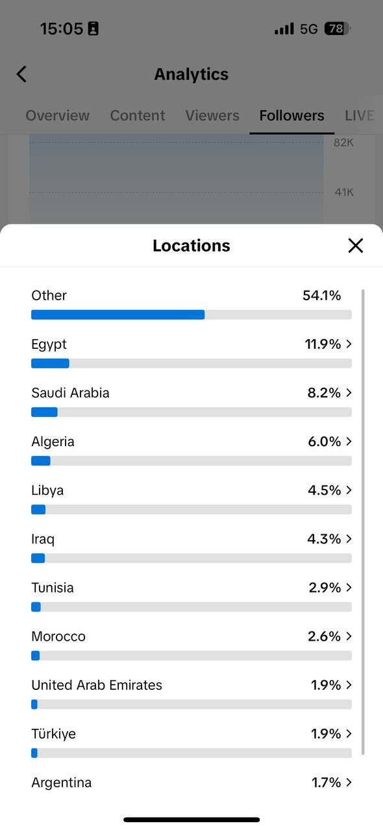Switch to the Content tab
This screenshot has height=830, width=383.
click(138, 115)
